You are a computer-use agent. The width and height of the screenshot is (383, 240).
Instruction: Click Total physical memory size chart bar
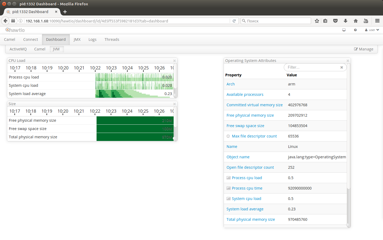[135, 137]
